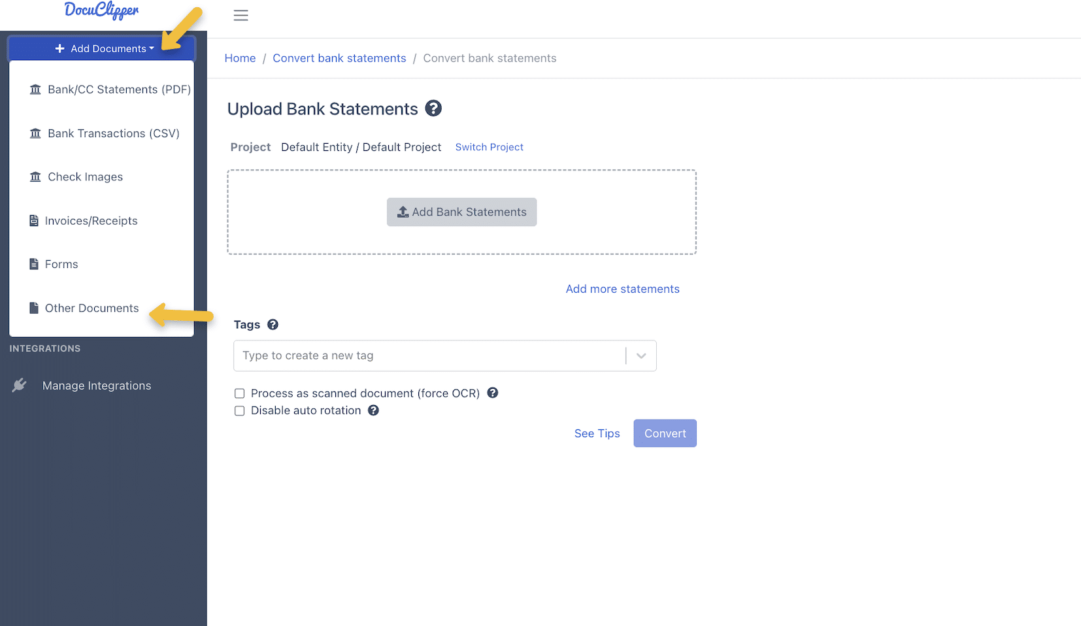This screenshot has width=1081, height=626.
Task: Choose Invoices/Receipts in the sidebar menu
Action: 91,220
